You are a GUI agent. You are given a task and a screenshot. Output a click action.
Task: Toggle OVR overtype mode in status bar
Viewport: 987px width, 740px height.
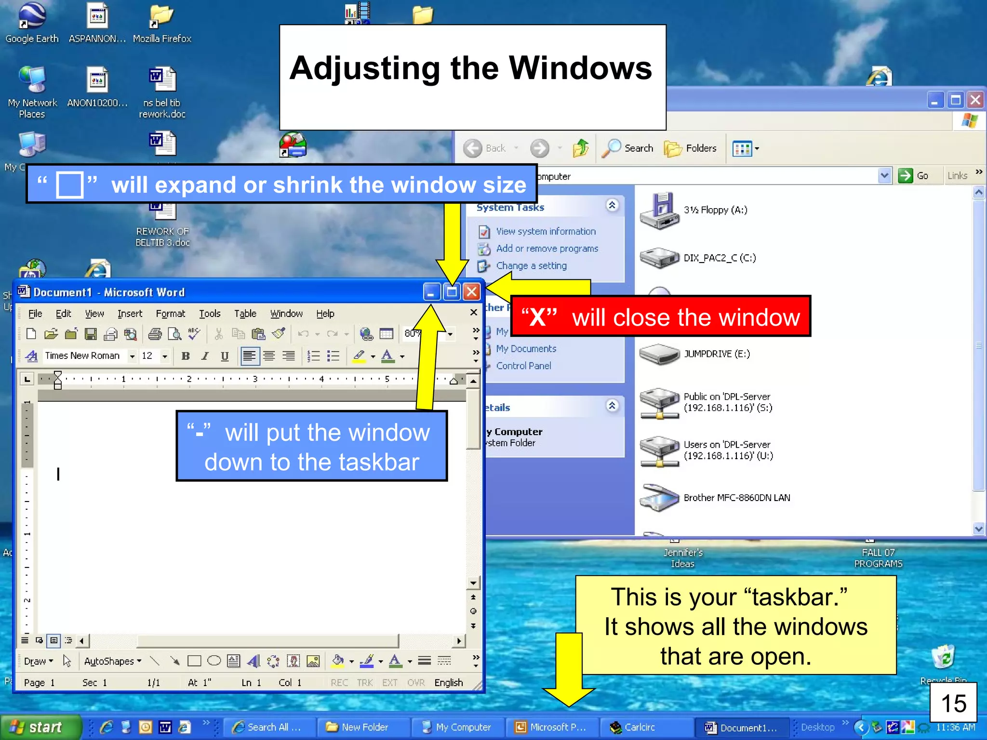point(416,683)
